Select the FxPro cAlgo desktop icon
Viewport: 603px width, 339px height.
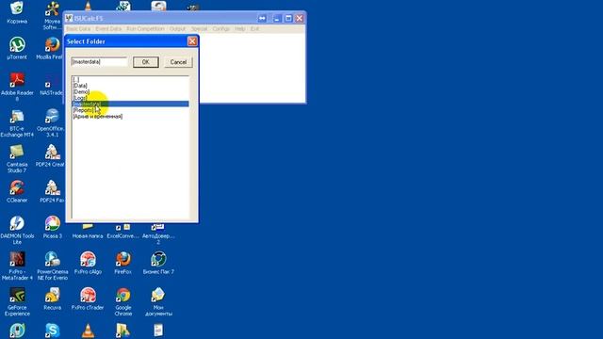point(88,263)
